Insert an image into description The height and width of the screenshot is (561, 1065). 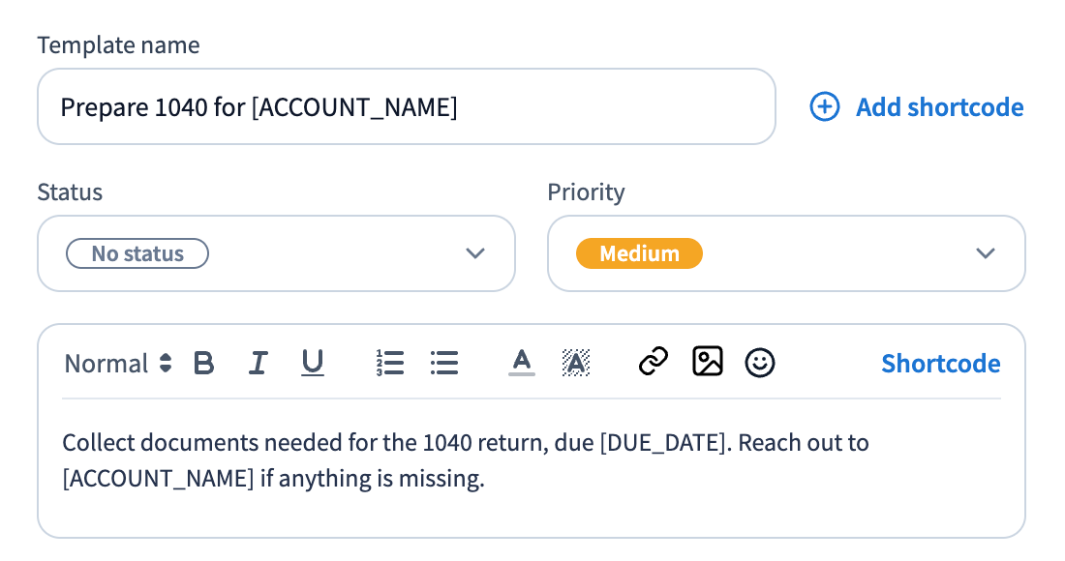[708, 361]
